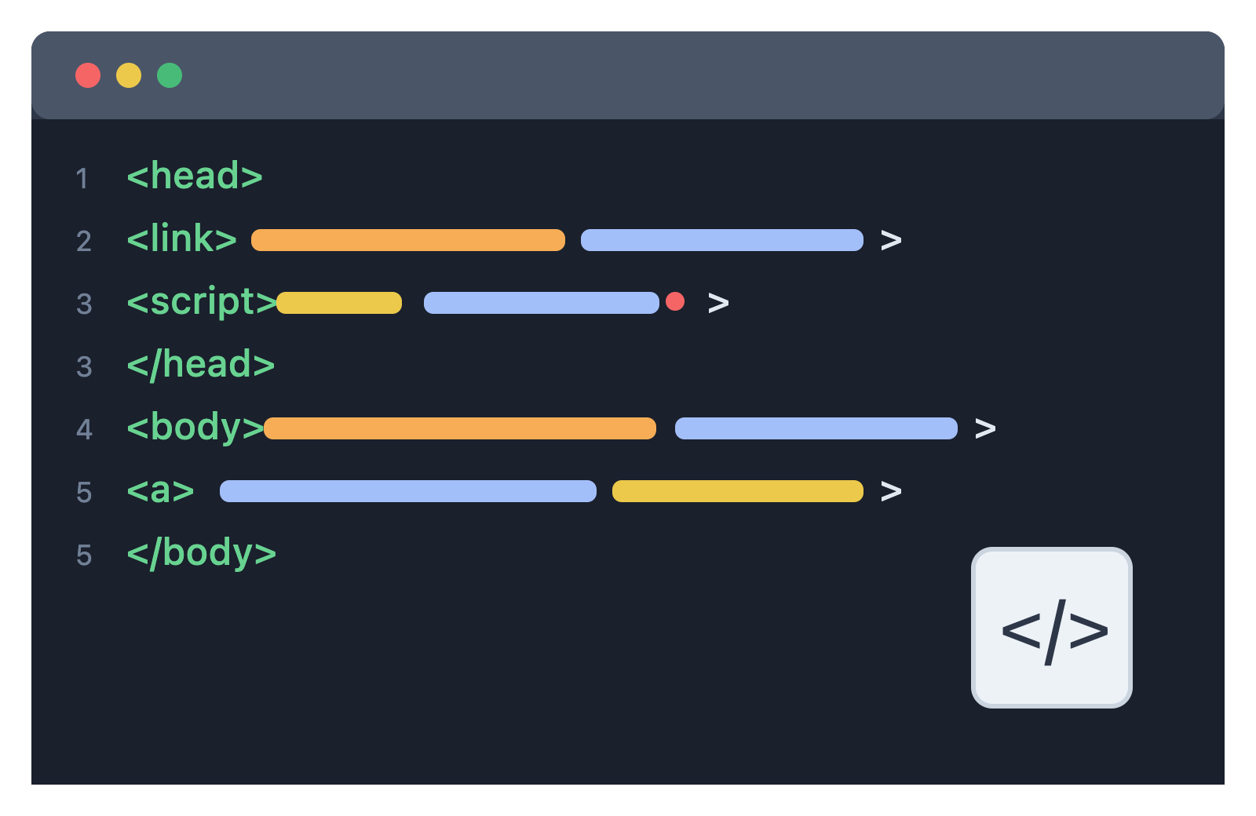This screenshot has height=816, width=1256.
Task: Click line number 4 in the gutter
Action: click(84, 429)
